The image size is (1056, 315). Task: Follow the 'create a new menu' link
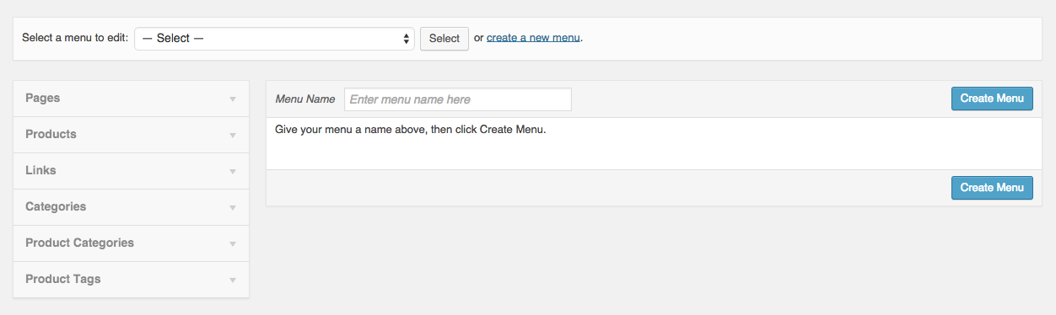533,38
